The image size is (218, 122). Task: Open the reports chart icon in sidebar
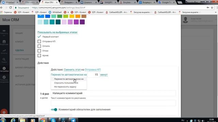click(4, 50)
